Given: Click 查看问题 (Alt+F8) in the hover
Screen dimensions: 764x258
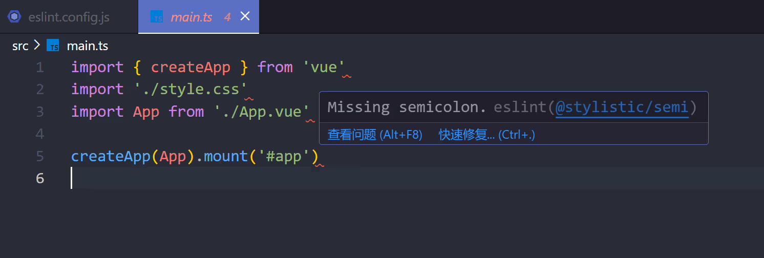Looking at the screenshot, I should [375, 135].
